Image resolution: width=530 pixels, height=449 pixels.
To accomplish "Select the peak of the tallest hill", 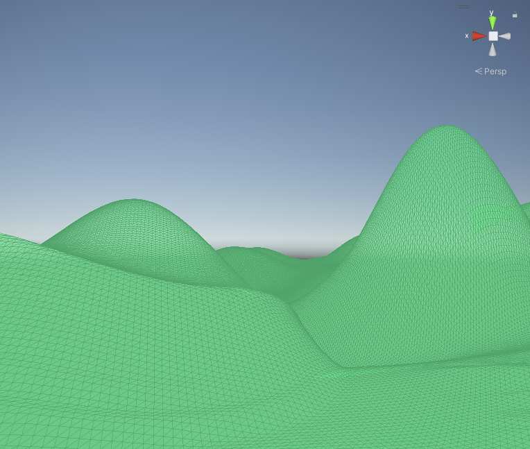I will tap(443, 128).
